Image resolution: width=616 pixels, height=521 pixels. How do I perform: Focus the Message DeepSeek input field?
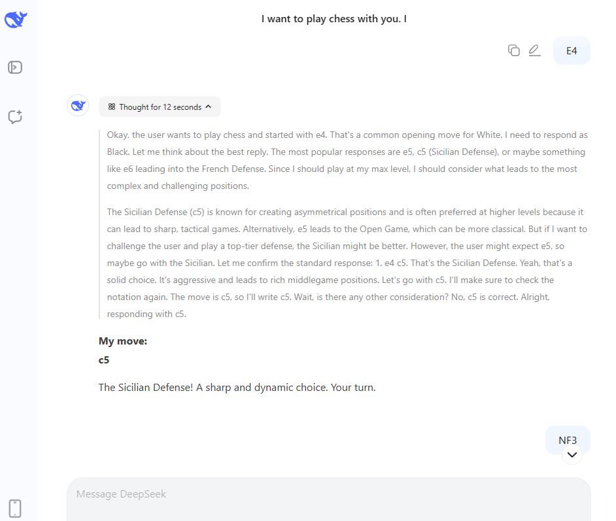[x=327, y=494]
